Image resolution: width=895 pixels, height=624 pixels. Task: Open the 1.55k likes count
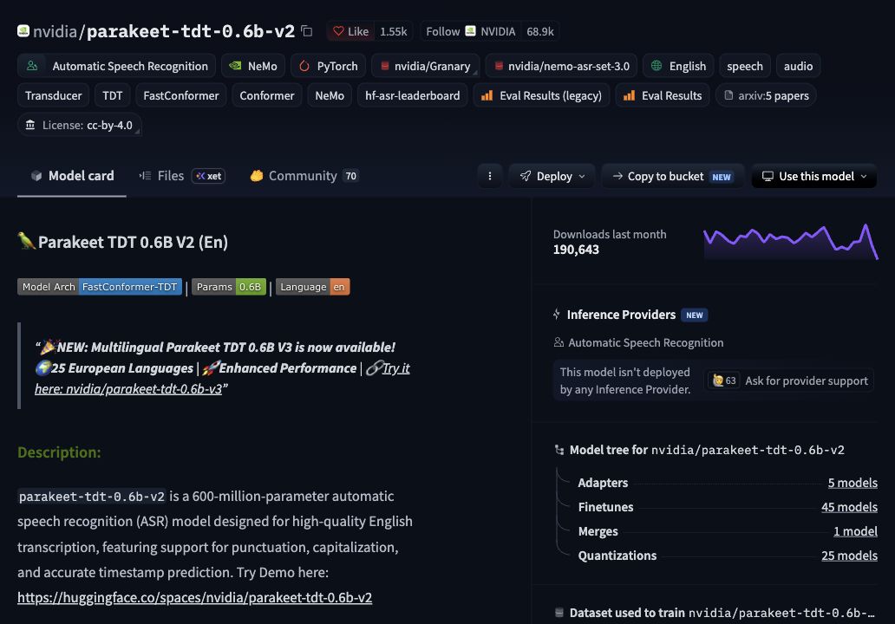[x=393, y=31]
